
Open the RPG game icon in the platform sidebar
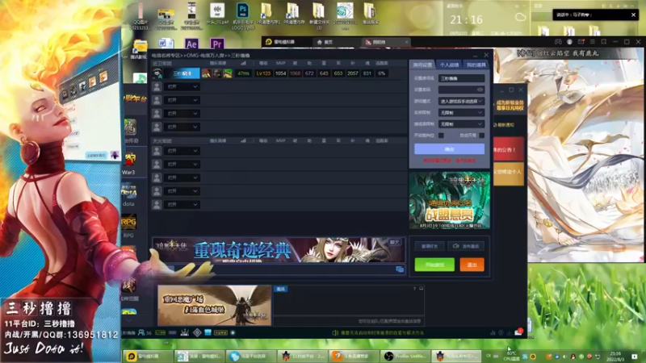pos(128,223)
